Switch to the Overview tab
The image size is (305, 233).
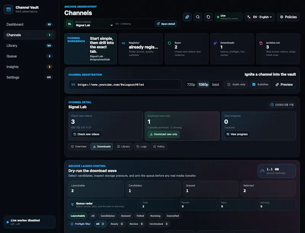[79, 146]
